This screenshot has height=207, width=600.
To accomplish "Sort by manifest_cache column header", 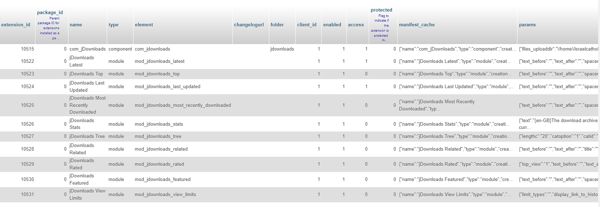I will click(417, 25).
